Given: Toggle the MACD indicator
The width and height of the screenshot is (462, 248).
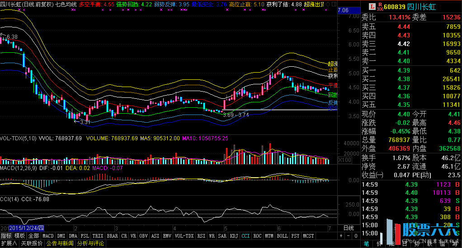Looking at the screenshot, I should point(48,236).
